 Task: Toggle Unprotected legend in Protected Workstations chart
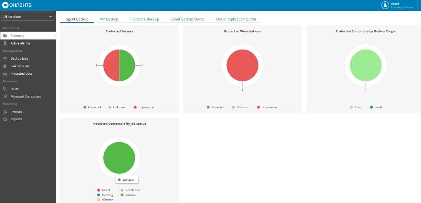267,107
